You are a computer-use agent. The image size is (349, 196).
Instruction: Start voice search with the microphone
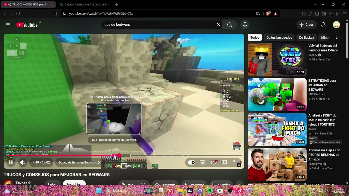tap(245, 25)
